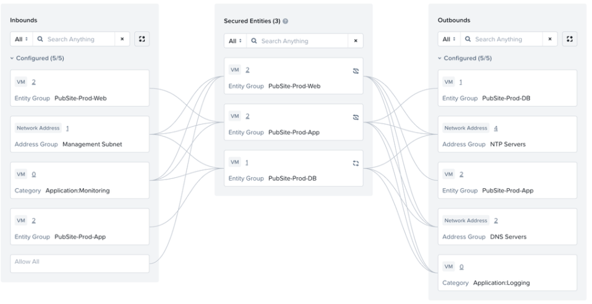Open the Secured Entities All filter dropdown
Screen dimensions: 592x304
tap(235, 41)
